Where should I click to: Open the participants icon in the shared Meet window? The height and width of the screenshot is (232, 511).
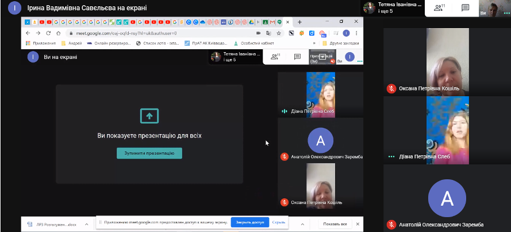pos(275,57)
